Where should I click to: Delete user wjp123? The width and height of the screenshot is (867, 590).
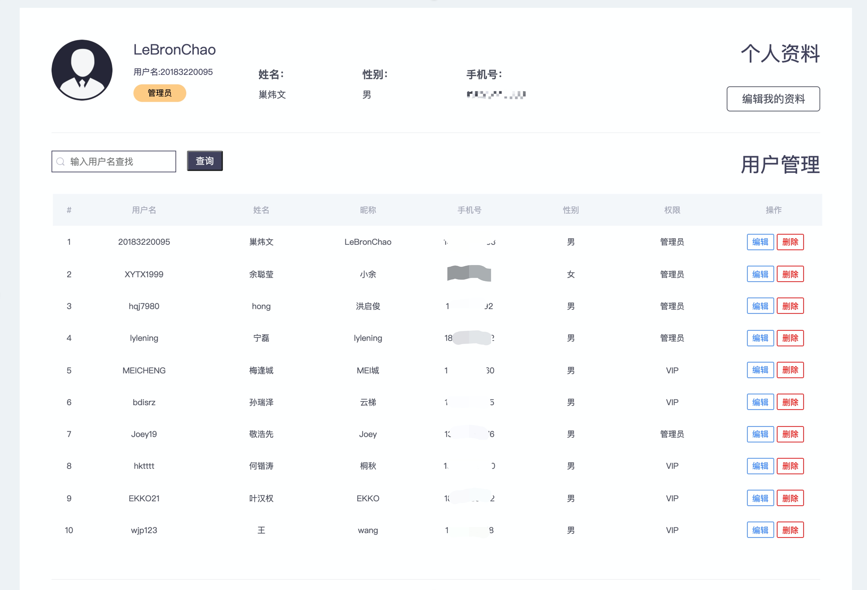click(x=790, y=530)
